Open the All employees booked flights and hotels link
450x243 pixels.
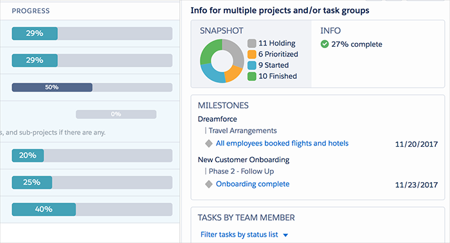click(282, 144)
